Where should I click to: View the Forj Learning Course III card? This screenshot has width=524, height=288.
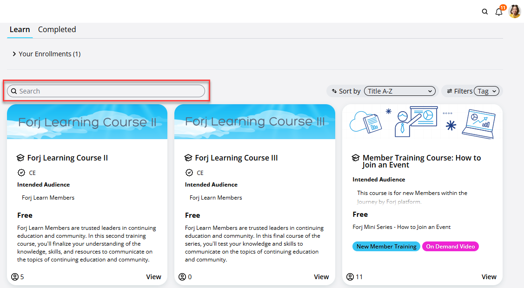321,277
